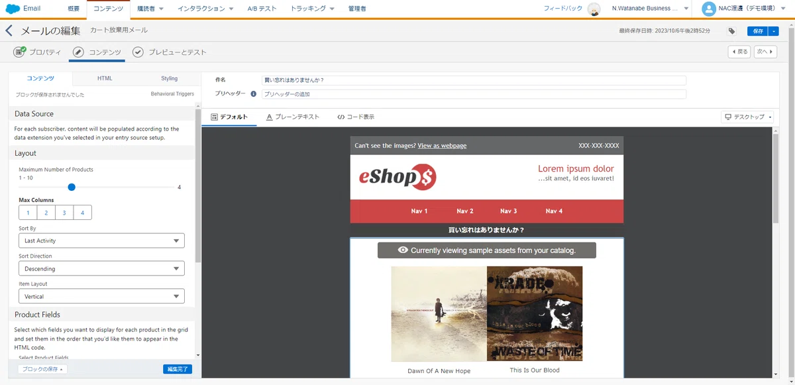The image size is (795, 385).
Task: Open the arrow dropdown beside 保存
Action: [x=773, y=31]
